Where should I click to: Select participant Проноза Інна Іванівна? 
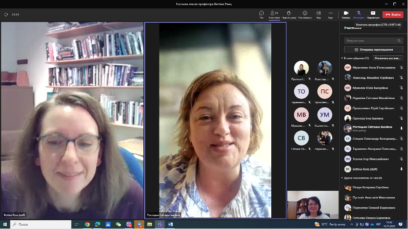[x=374, y=118]
